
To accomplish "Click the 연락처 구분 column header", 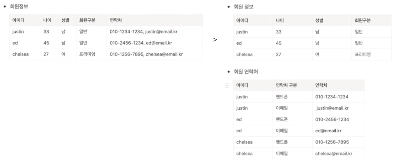I will tap(293, 85).
